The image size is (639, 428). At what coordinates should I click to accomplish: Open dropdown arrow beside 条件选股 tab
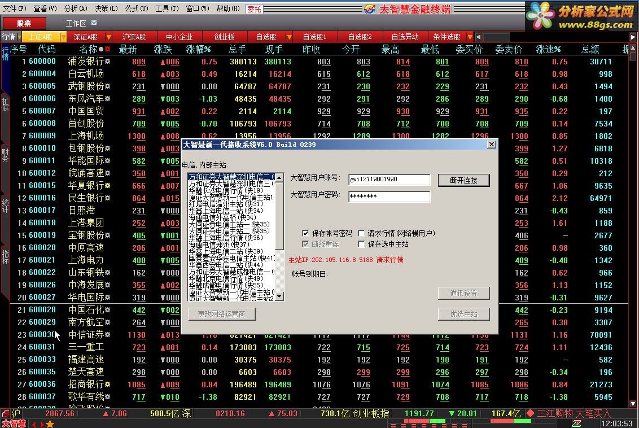tap(470, 37)
